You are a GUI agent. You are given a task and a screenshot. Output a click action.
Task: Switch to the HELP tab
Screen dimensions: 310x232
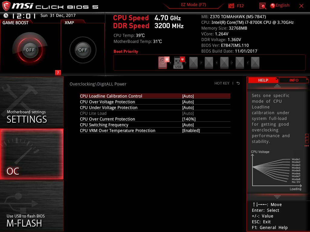pyautogui.click(x=263, y=80)
